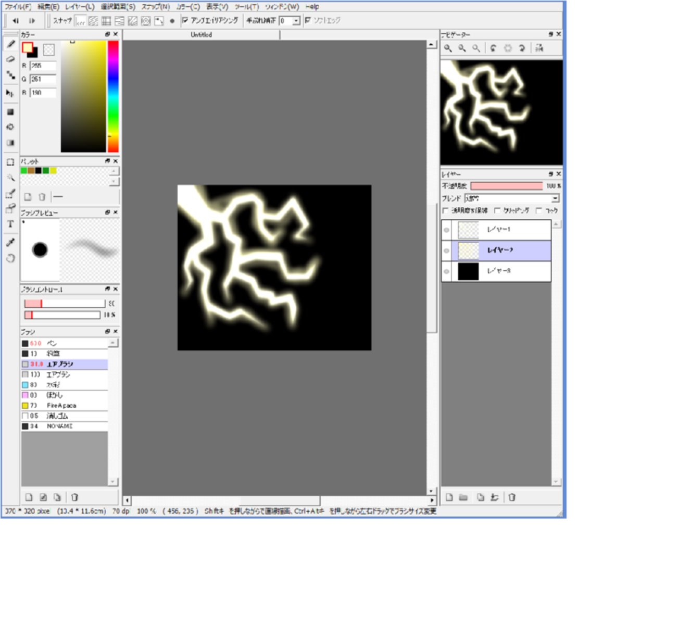
Task: Click the yellow swatch in the palette
Action: click(x=53, y=171)
